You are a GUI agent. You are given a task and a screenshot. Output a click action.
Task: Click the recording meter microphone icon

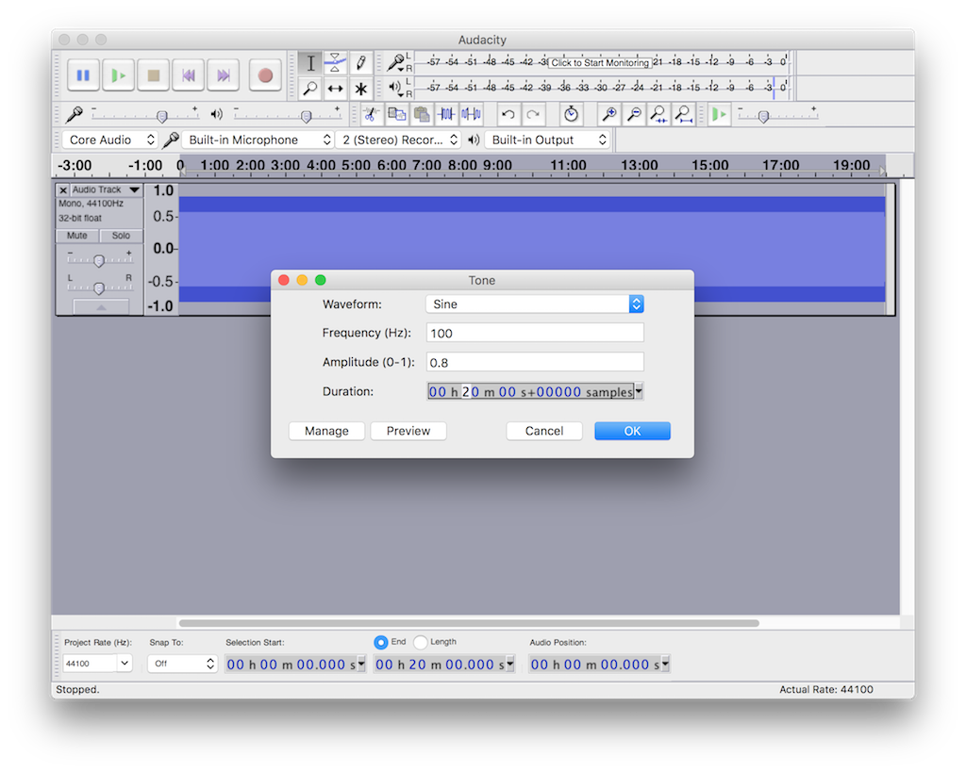coord(395,62)
